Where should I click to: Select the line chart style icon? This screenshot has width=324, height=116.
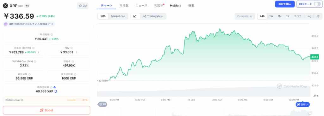(135, 16)
